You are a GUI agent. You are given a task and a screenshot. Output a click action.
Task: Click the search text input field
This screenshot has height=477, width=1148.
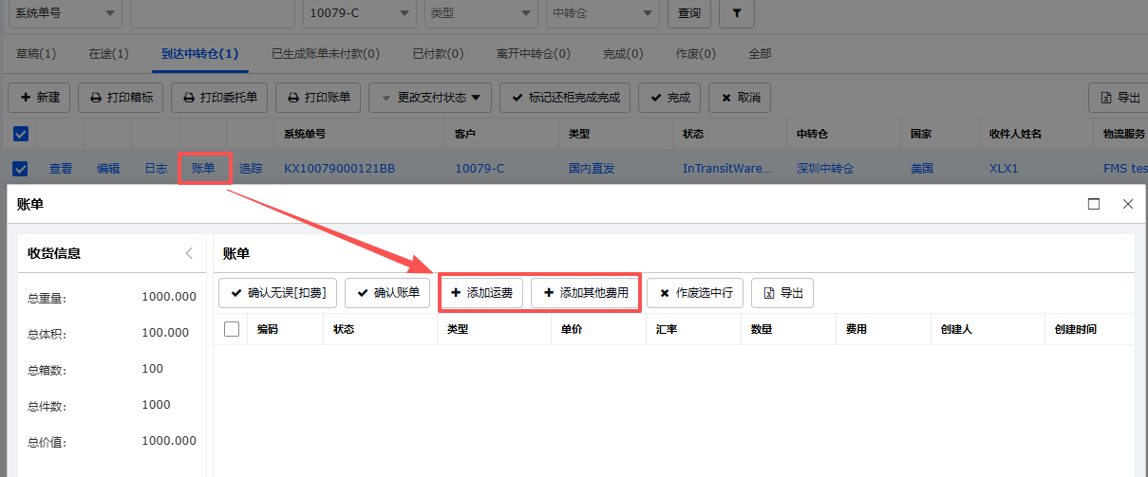point(212,13)
